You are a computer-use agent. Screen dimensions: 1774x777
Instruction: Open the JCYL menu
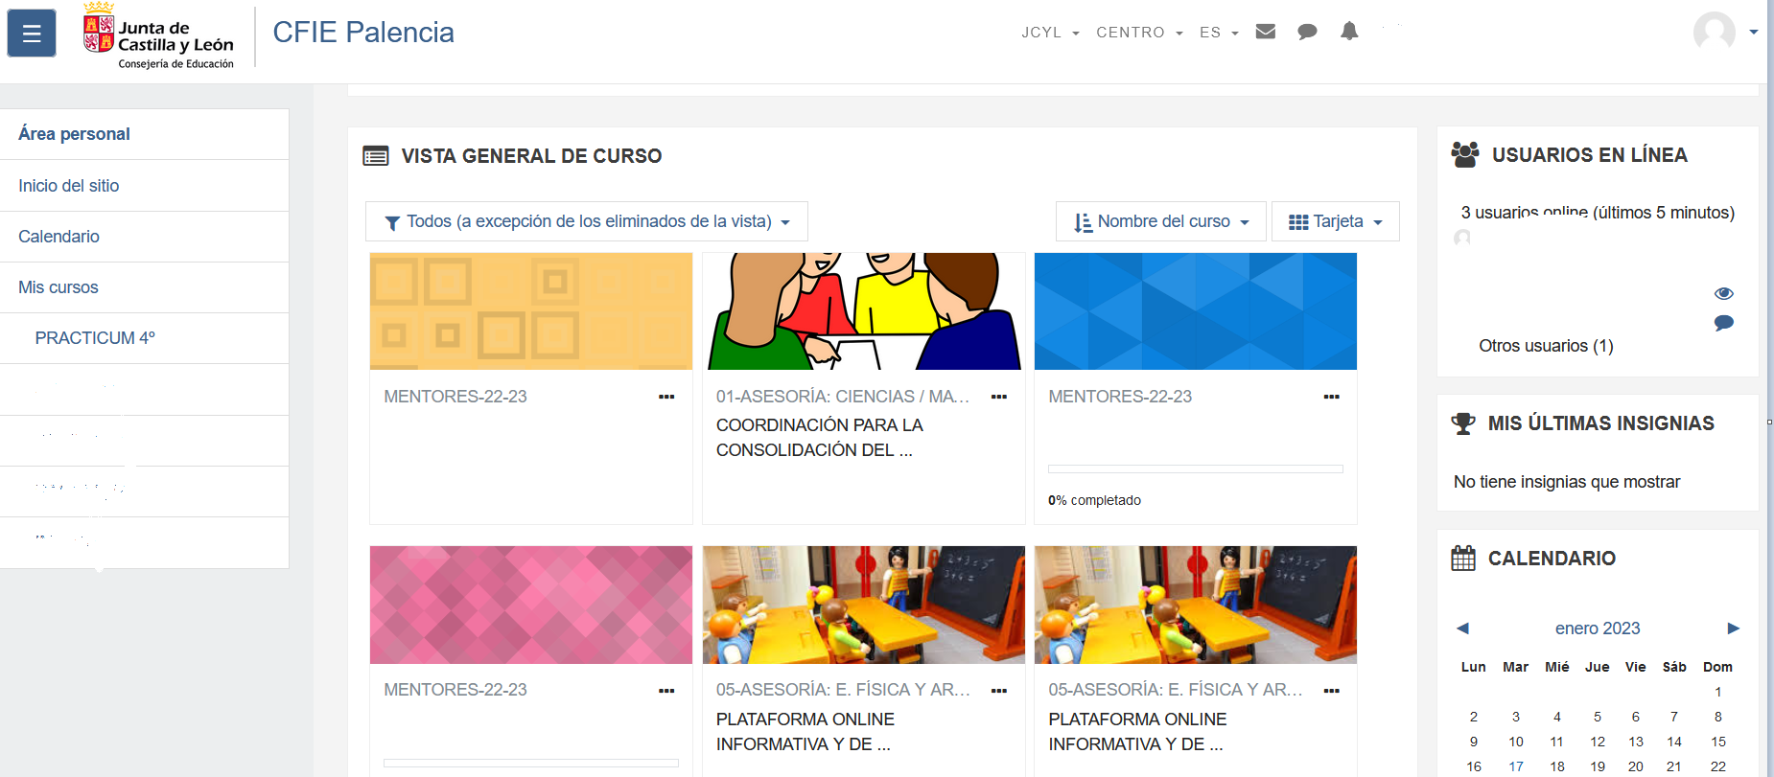(1050, 33)
